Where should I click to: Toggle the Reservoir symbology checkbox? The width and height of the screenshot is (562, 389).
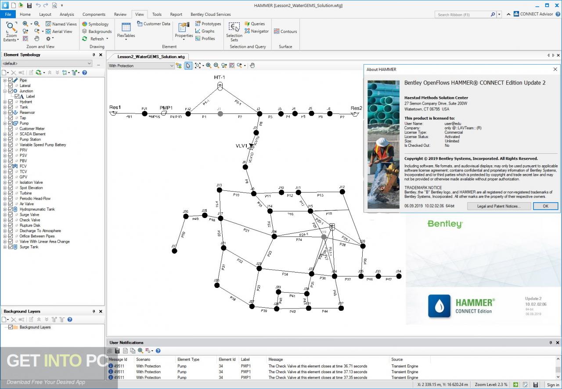(11, 113)
